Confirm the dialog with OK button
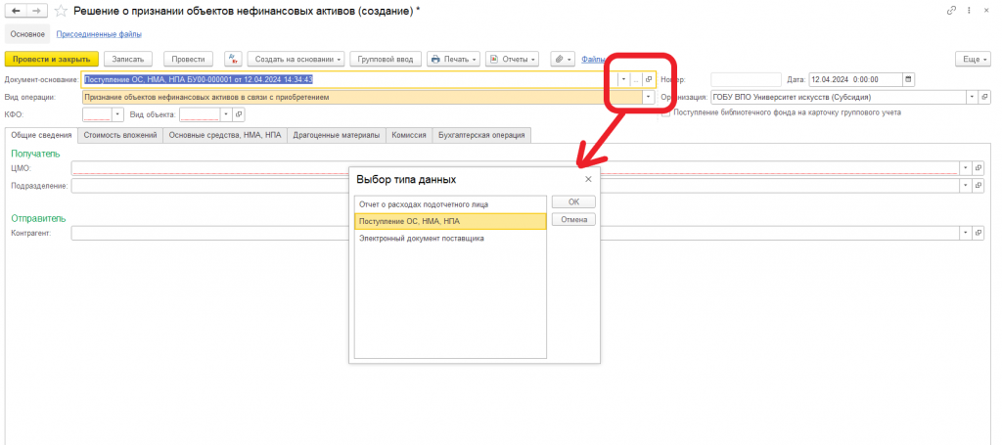This screenshot has height=445, width=1002. pyautogui.click(x=573, y=201)
